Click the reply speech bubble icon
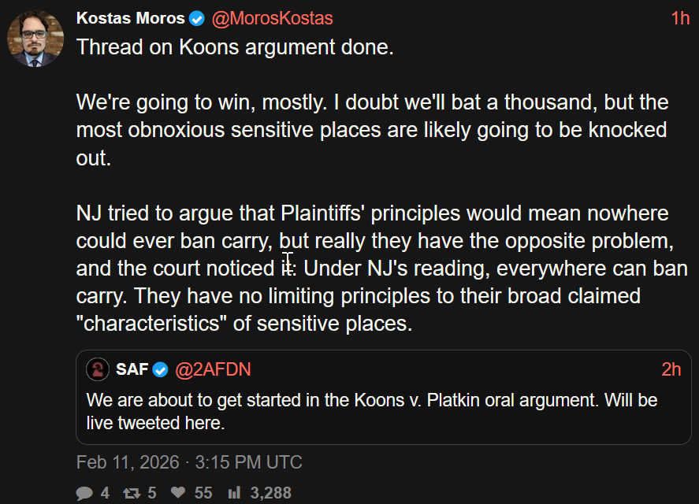The height and width of the screenshot is (504, 699). pyautogui.click(x=84, y=493)
